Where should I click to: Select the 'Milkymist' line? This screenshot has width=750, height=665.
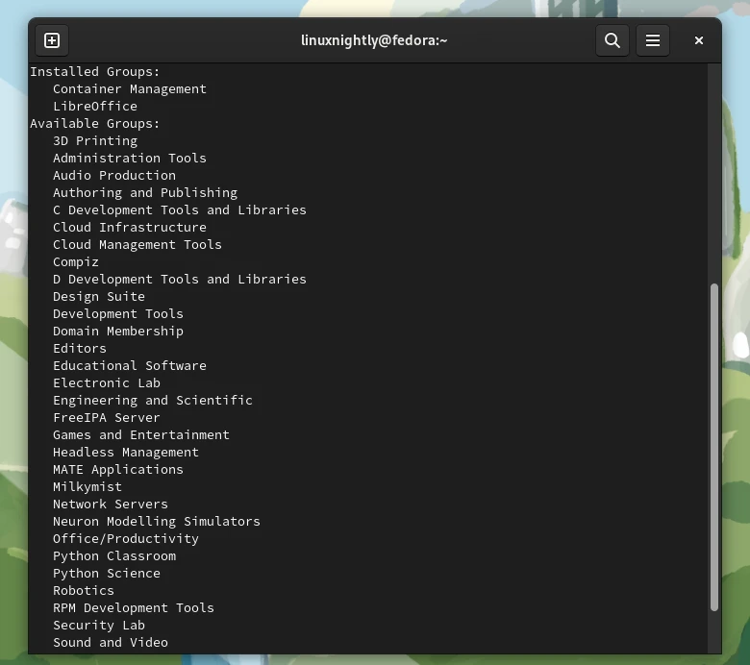point(87,486)
